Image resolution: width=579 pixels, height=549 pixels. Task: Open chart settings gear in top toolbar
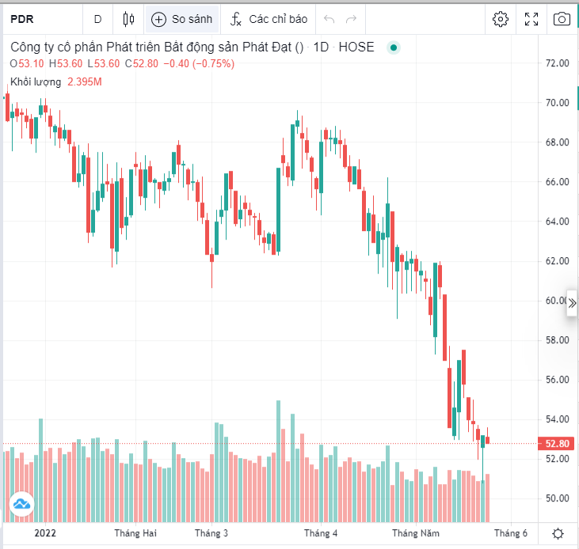(x=500, y=19)
